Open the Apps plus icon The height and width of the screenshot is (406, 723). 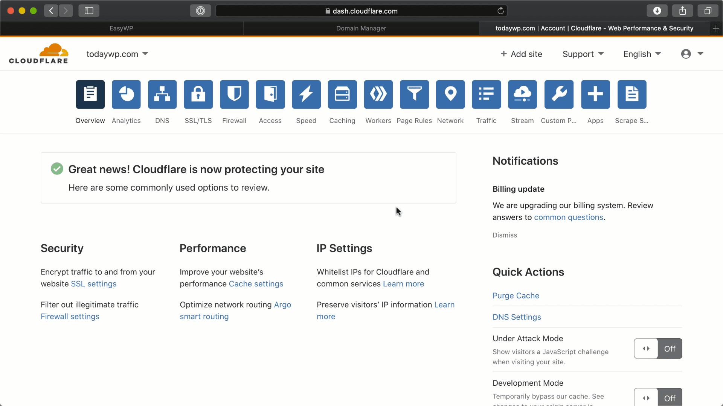click(x=595, y=94)
